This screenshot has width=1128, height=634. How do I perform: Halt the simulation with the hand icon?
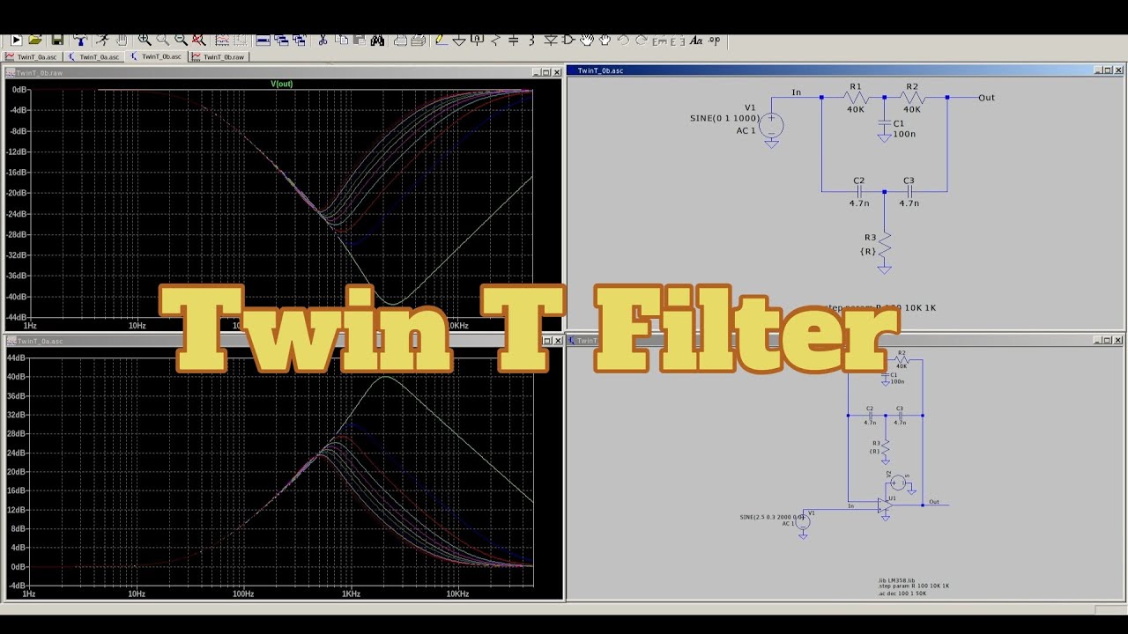click(122, 40)
